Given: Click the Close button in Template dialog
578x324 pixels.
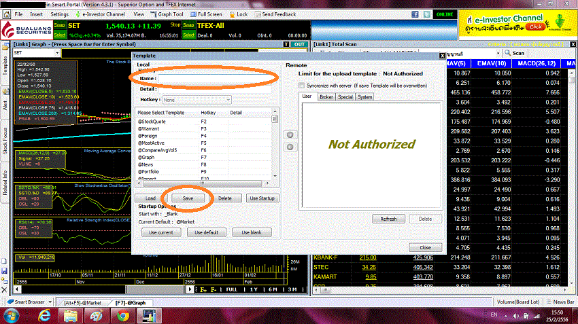Looking at the screenshot, I should pos(426,247).
